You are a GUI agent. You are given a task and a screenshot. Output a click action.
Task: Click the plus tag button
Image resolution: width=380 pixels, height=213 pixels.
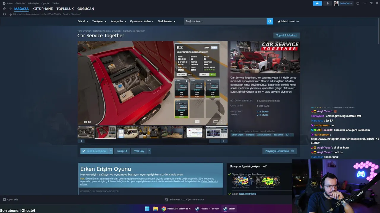coord(292,135)
